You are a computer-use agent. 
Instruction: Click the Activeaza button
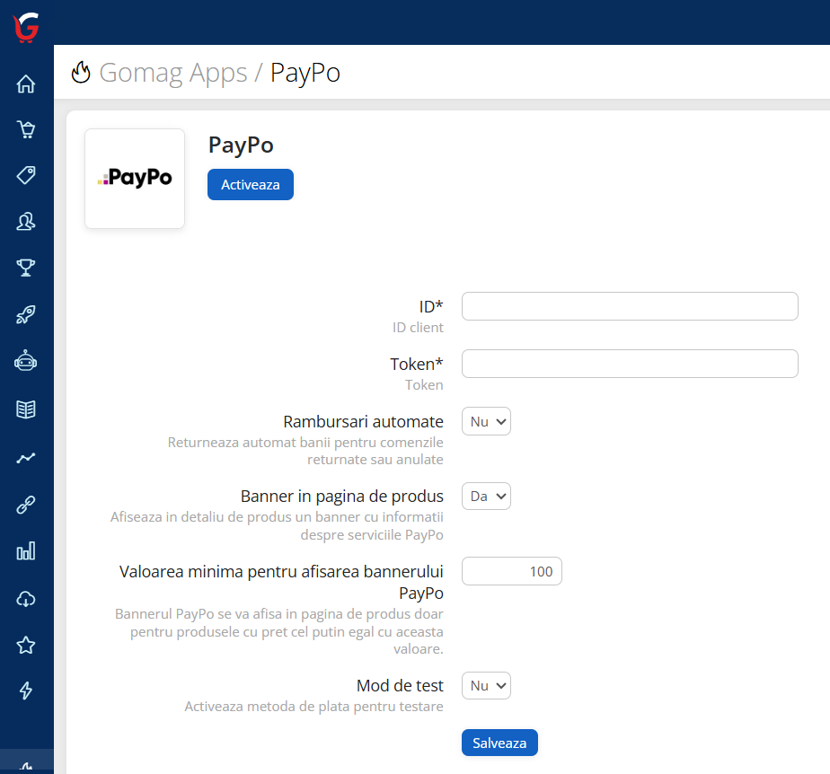point(251,185)
